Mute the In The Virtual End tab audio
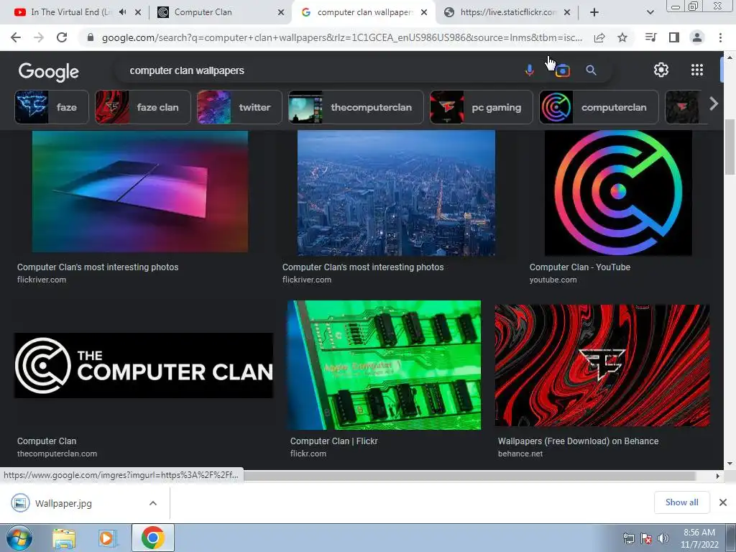This screenshot has width=736, height=552. pos(122,12)
